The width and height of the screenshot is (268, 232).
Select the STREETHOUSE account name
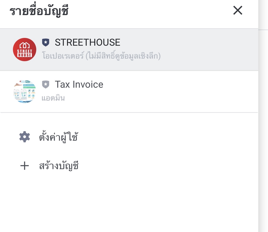[87, 42]
